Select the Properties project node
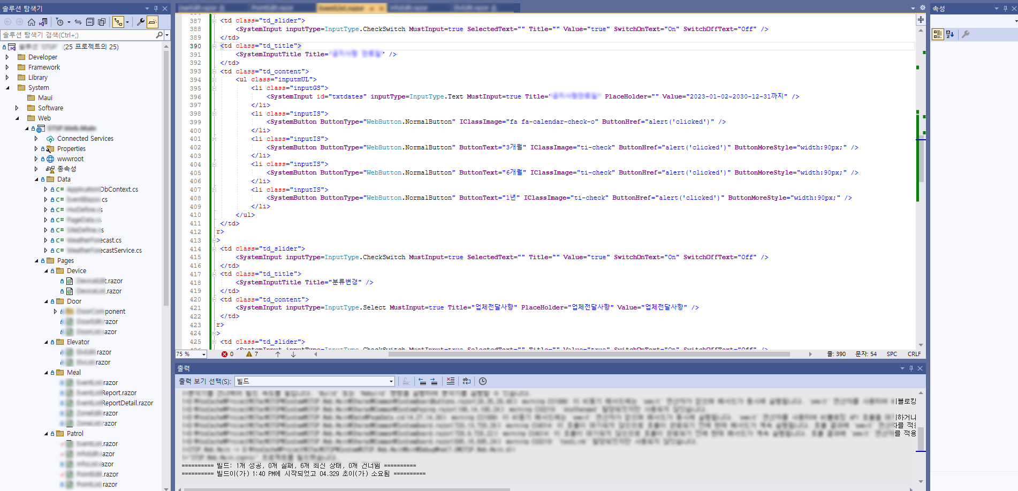This screenshot has width=1018, height=491. coord(71,148)
